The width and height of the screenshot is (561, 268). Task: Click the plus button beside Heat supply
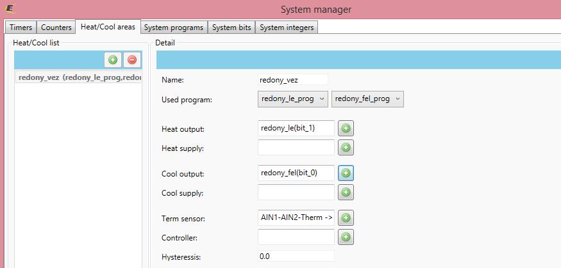[x=346, y=147]
